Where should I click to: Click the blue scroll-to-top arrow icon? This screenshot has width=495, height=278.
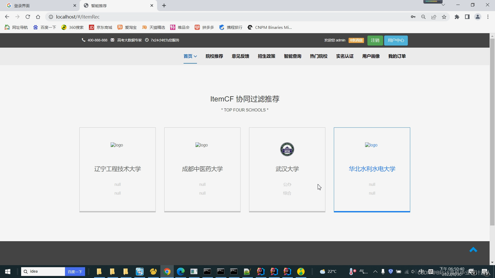[473, 250]
